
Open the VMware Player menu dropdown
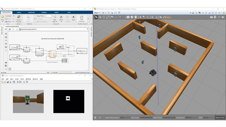tap(97, 13)
